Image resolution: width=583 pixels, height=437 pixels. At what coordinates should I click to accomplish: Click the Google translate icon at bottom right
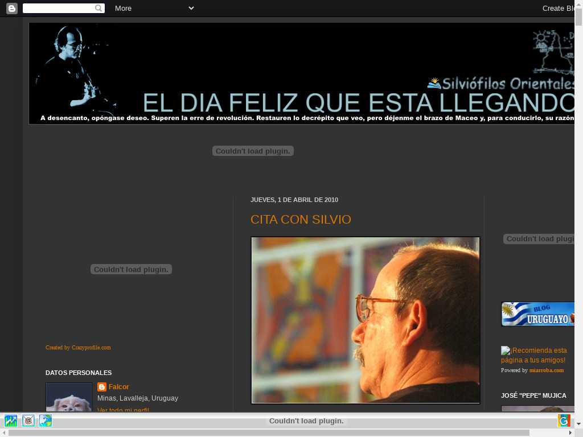pos(564,420)
